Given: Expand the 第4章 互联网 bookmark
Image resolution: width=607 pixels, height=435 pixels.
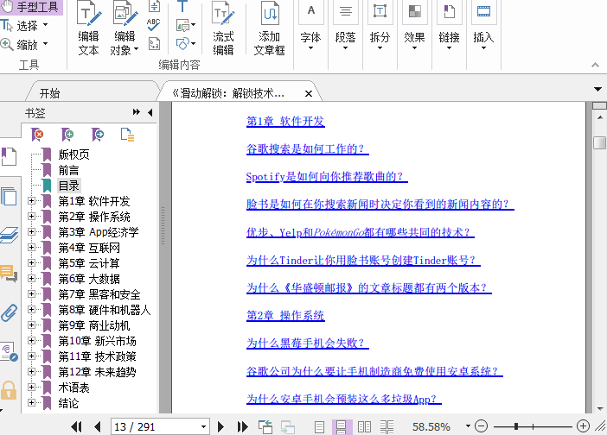Looking at the screenshot, I should click(x=32, y=247).
